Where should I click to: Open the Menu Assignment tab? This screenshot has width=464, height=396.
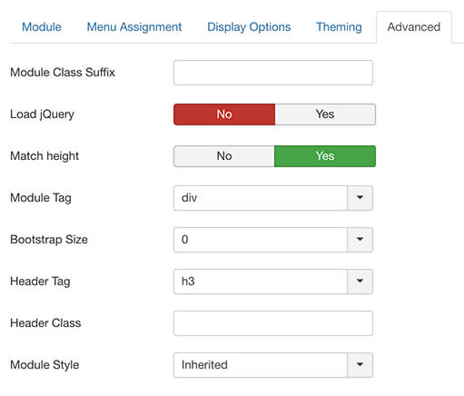[x=134, y=27]
